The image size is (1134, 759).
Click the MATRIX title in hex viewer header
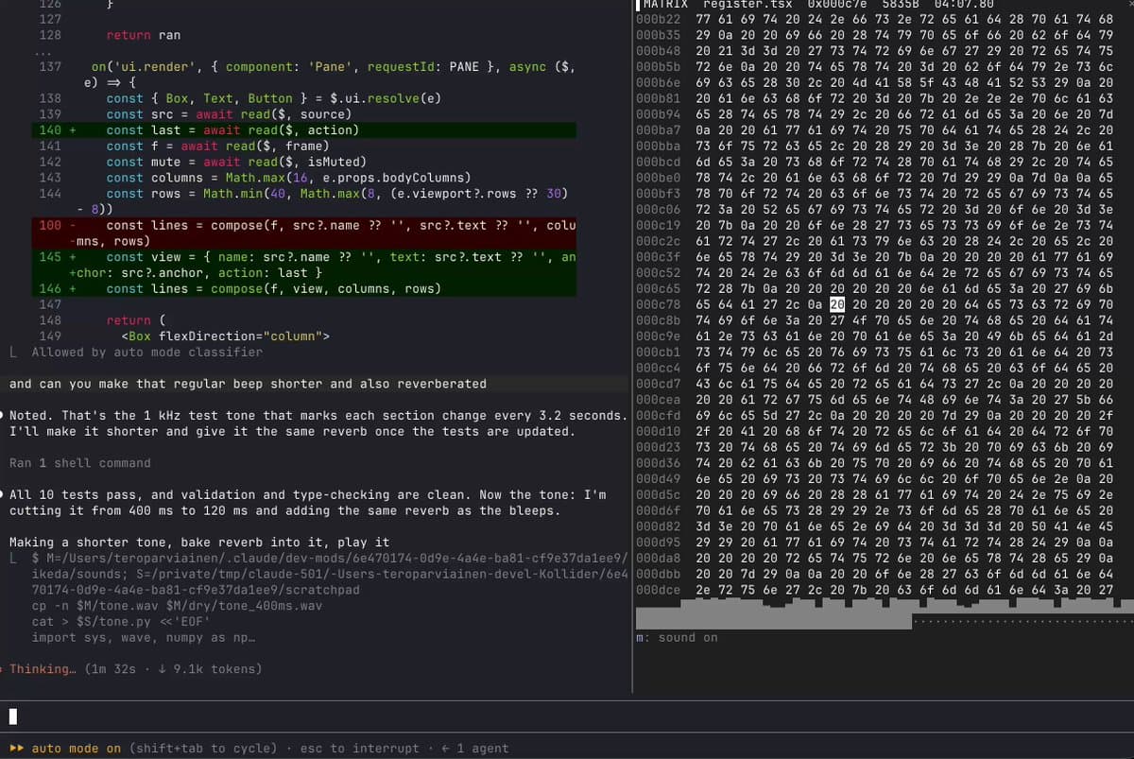click(665, 4)
